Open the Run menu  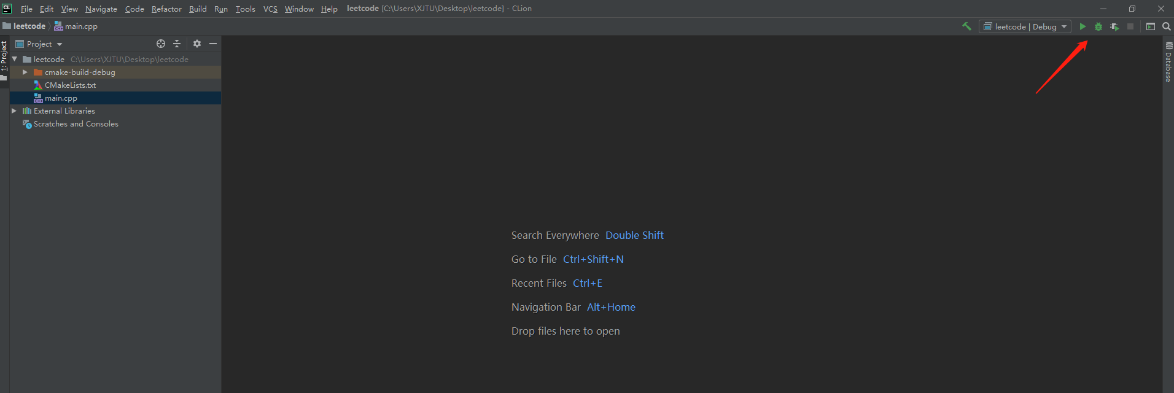pyautogui.click(x=221, y=9)
